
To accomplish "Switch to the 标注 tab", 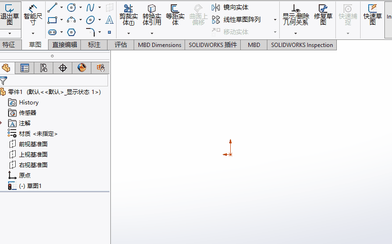I will 94,45.
